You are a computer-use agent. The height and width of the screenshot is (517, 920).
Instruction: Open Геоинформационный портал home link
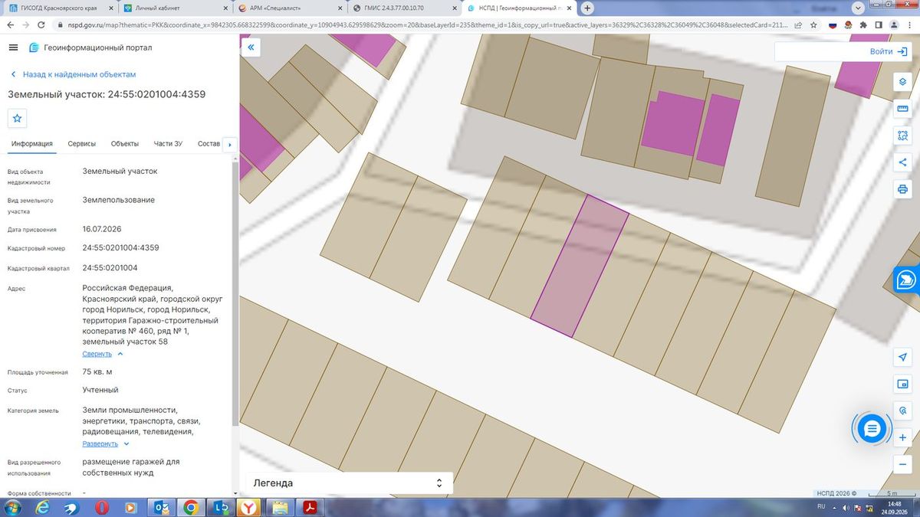pyautogui.click(x=90, y=47)
